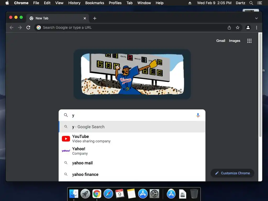Go forward with the forward arrow
Screen dimensions: 268x201
click(20, 27)
